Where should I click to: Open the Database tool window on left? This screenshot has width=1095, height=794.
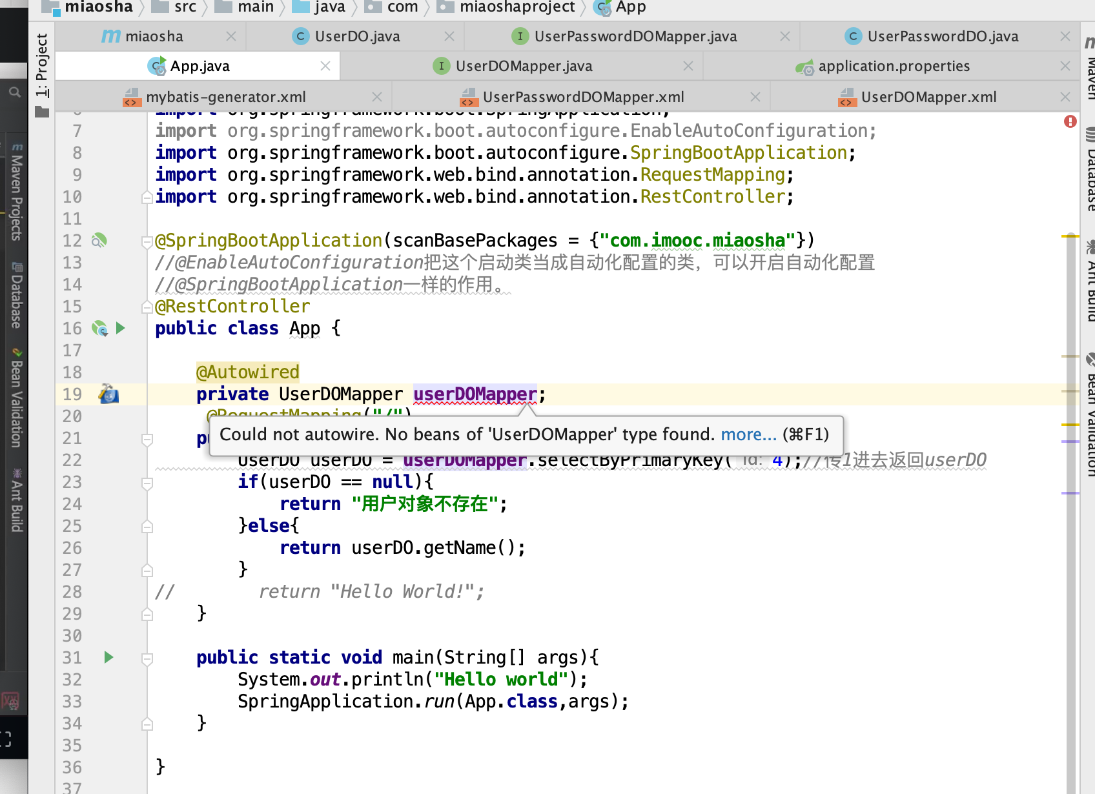[17, 296]
